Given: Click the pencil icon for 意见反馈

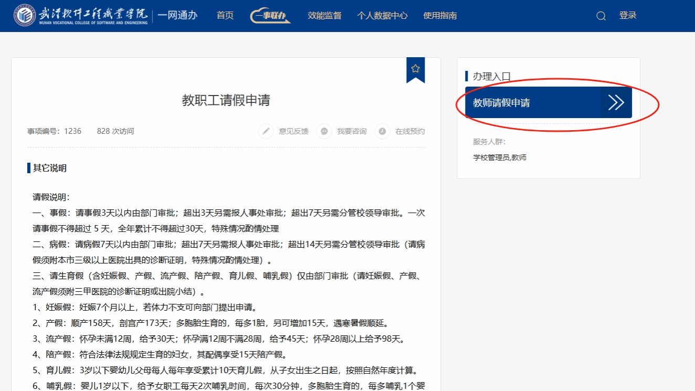Looking at the screenshot, I should tap(266, 131).
